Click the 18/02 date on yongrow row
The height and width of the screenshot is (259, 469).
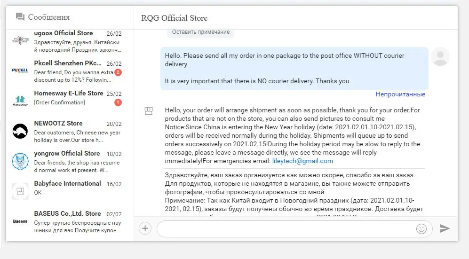114,154
